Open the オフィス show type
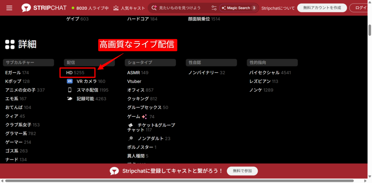Screen dimensions: 372x183 (x=141, y=90)
